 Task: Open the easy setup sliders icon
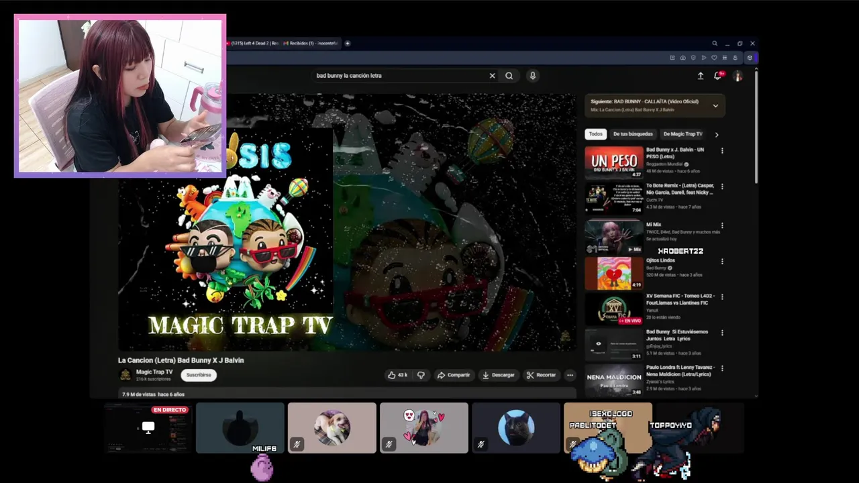724,58
